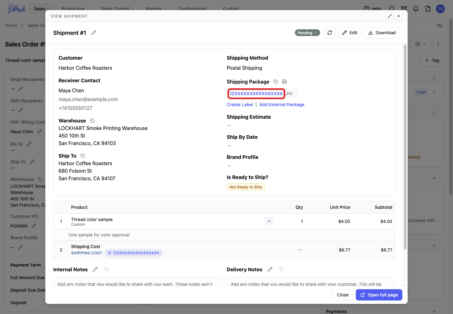Open the notifications bell
453x314 pixels.
pyautogui.click(x=416, y=9)
